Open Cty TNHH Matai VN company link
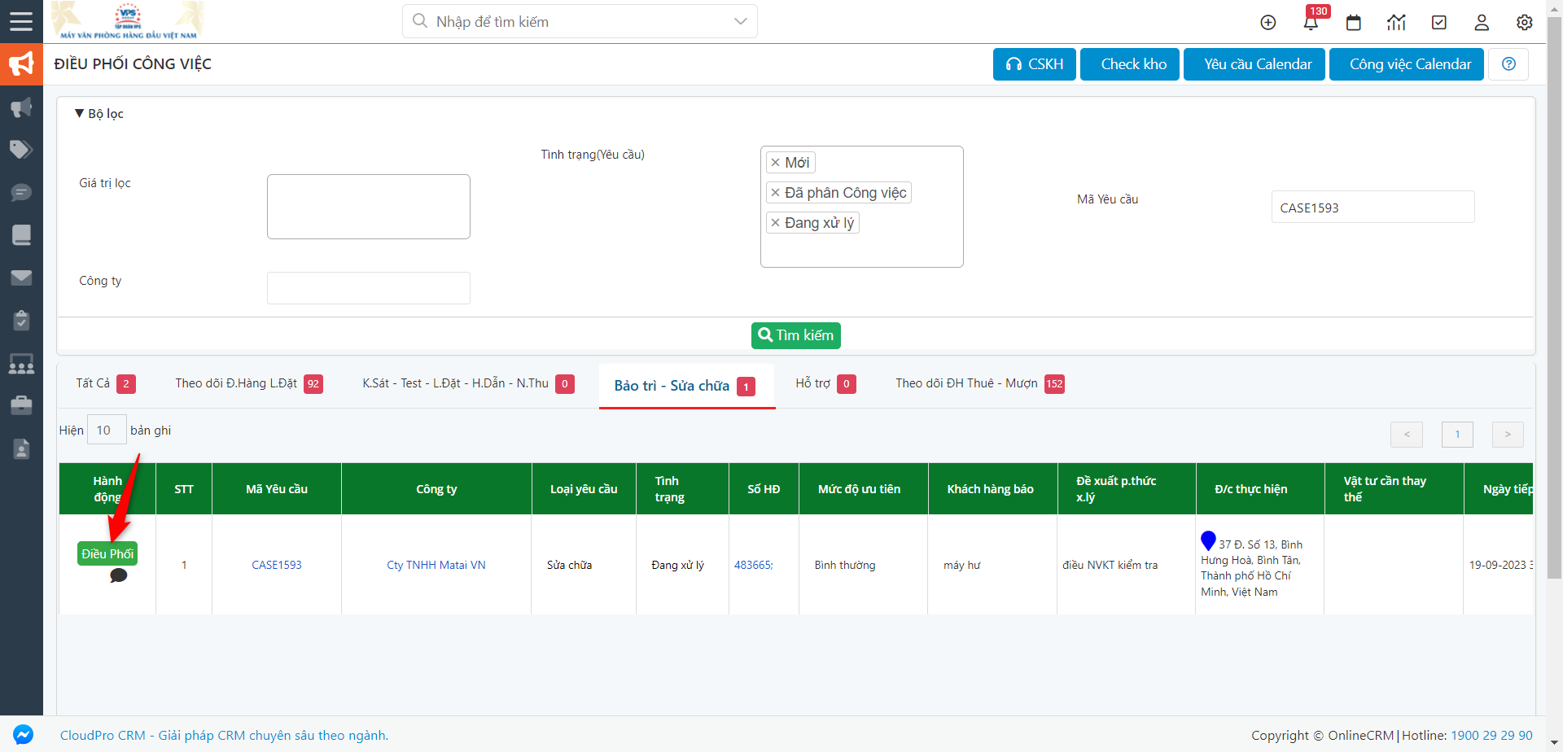Screen dimensions: 1563x752 pyautogui.click(x=436, y=565)
